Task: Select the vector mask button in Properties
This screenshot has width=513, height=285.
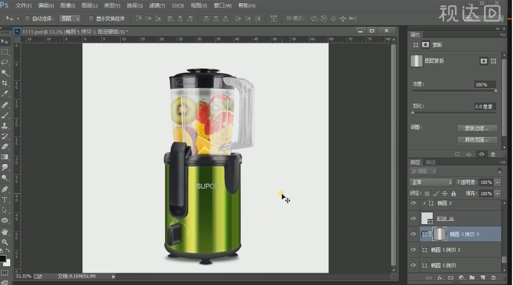Action: coord(494,61)
